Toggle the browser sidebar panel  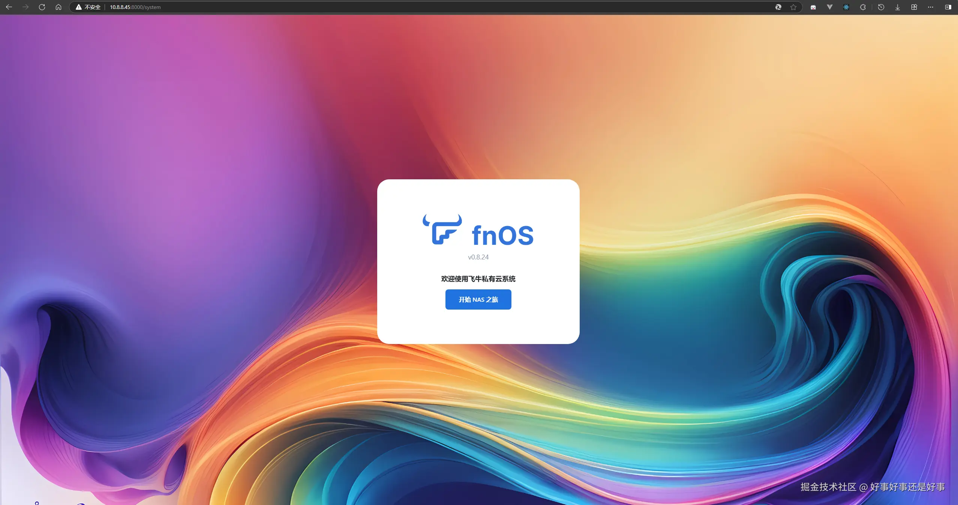[x=948, y=7]
